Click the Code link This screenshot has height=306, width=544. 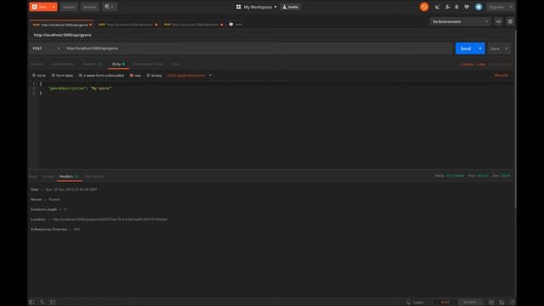481,65
